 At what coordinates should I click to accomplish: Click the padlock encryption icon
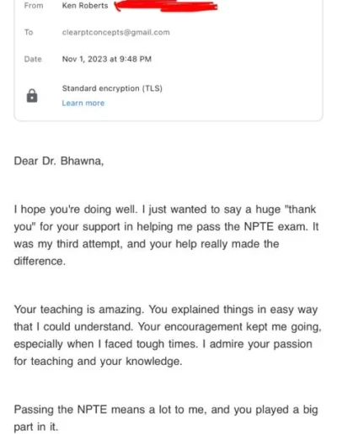[32, 96]
